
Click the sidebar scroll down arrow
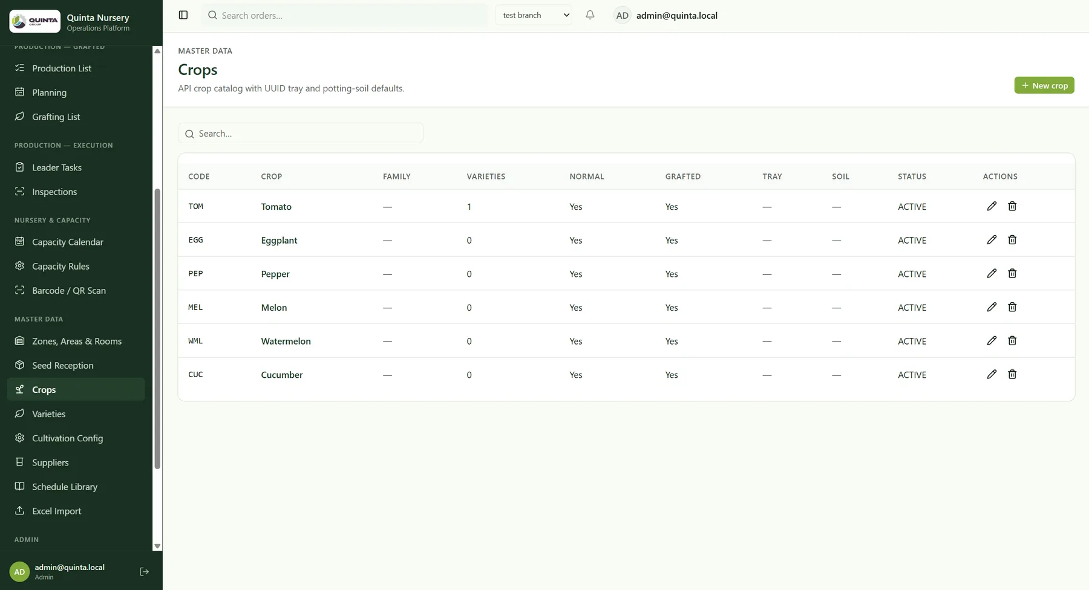pyautogui.click(x=157, y=546)
